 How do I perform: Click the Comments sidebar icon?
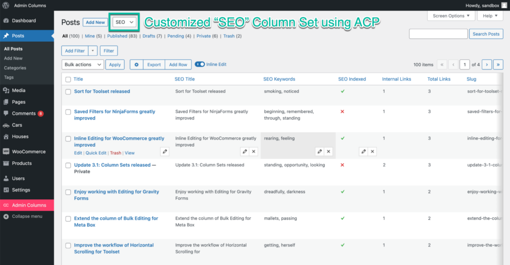coord(6,113)
